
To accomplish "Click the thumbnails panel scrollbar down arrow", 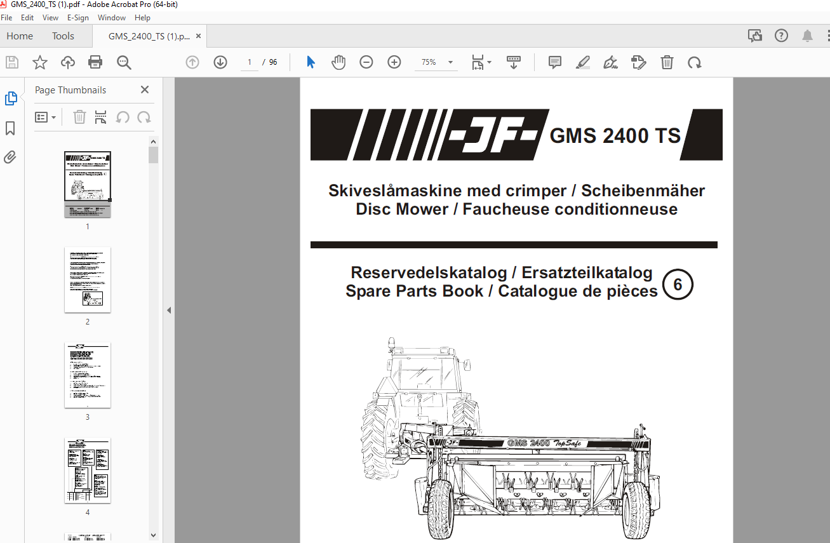I will [x=153, y=535].
